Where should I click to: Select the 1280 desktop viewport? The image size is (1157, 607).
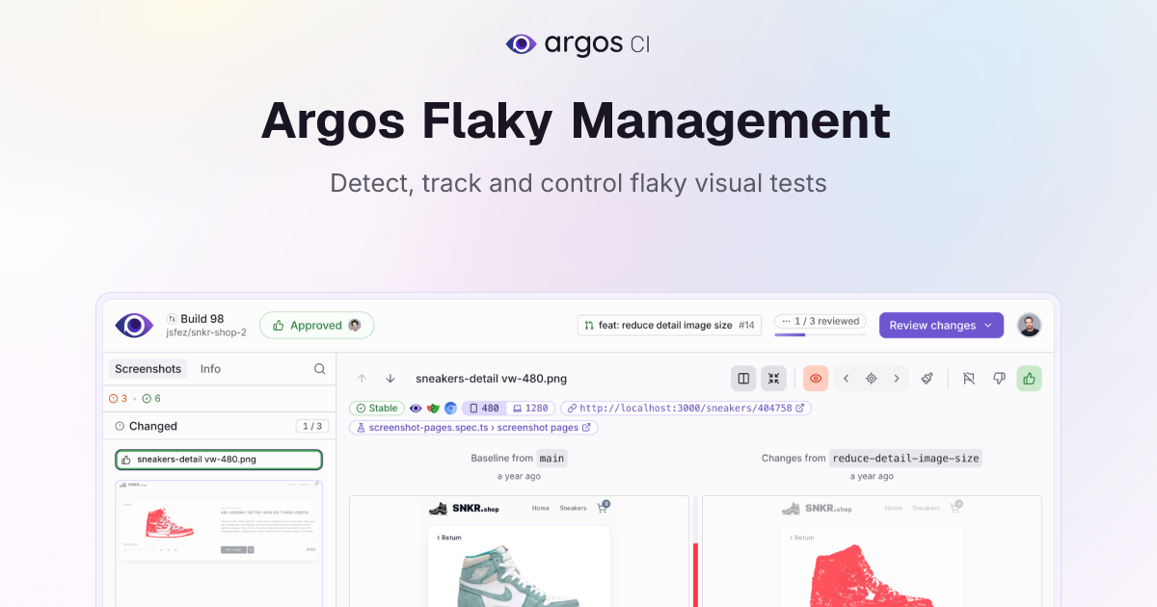click(530, 409)
